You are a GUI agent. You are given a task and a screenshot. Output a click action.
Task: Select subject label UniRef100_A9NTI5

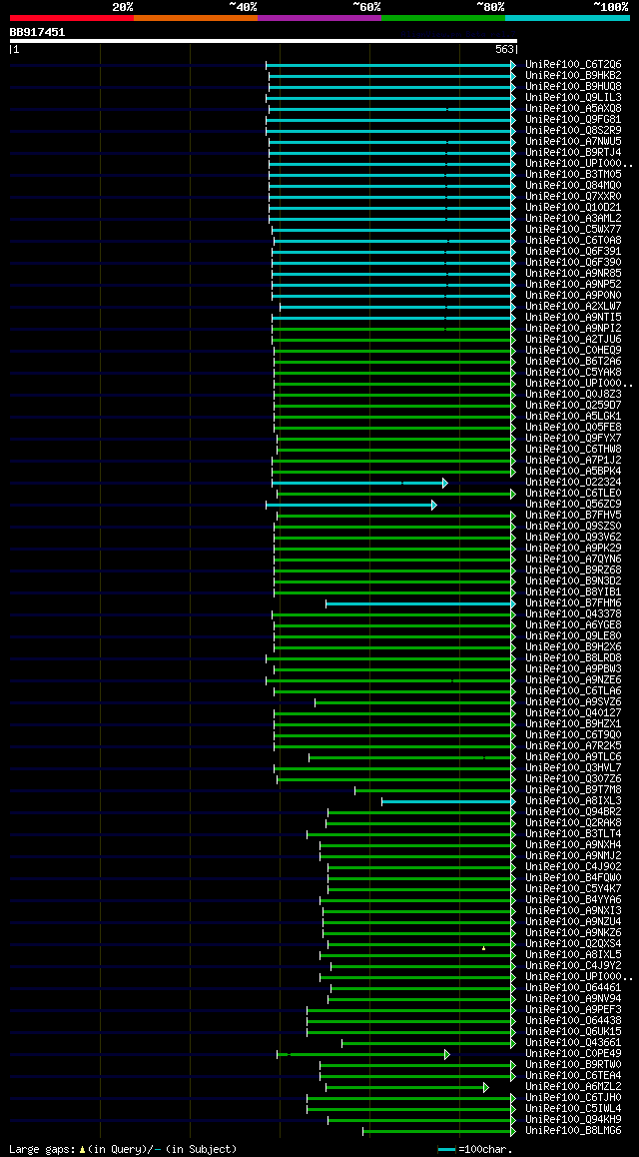pos(573,318)
